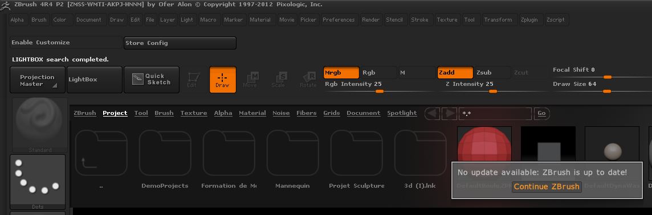Toggle Zadd mode
This screenshot has width=652, height=215.
tap(455, 73)
